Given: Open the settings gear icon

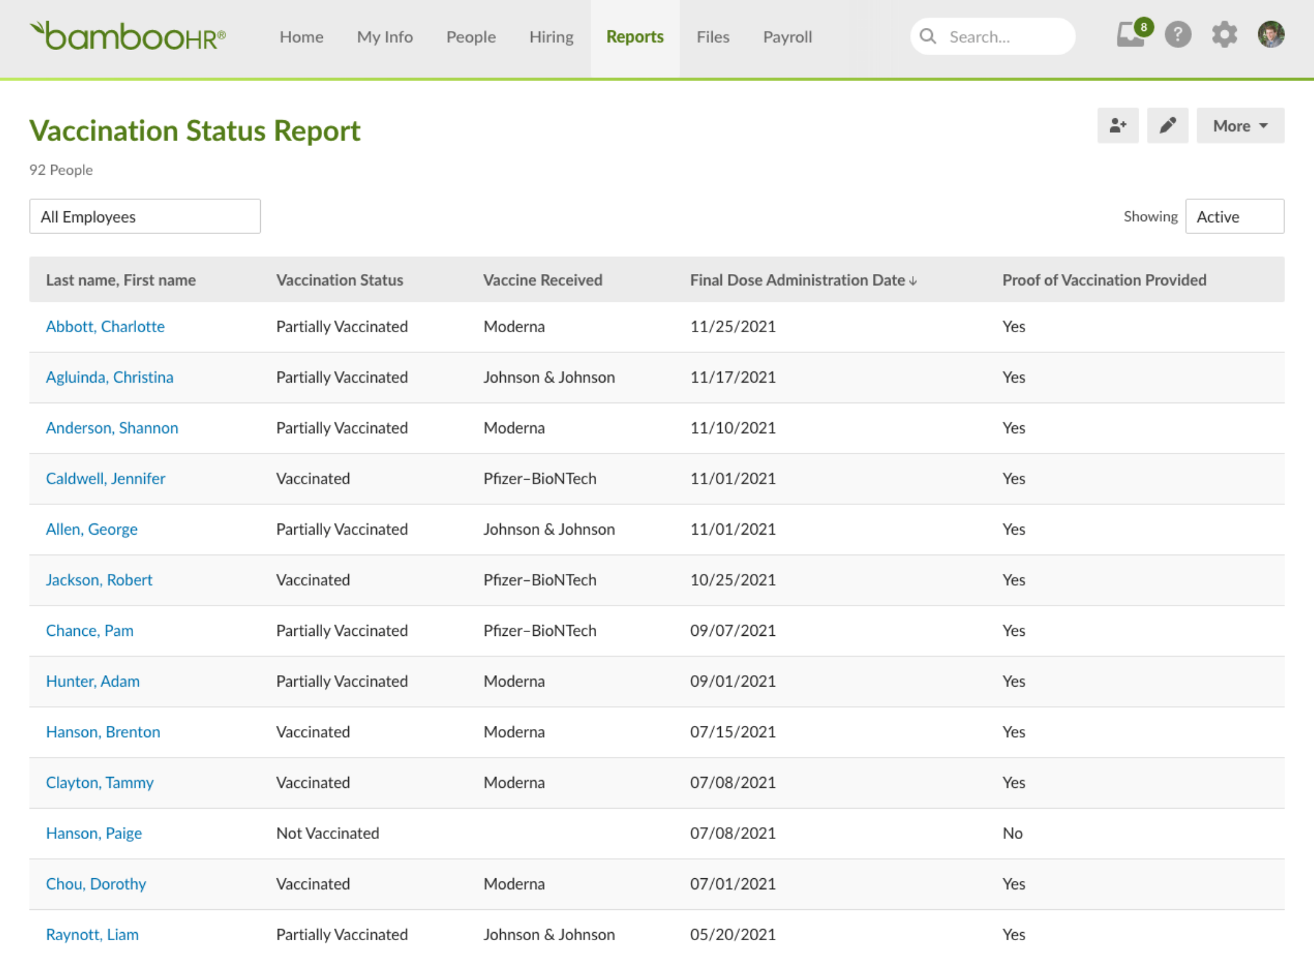Looking at the screenshot, I should click(x=1224, y=35).
